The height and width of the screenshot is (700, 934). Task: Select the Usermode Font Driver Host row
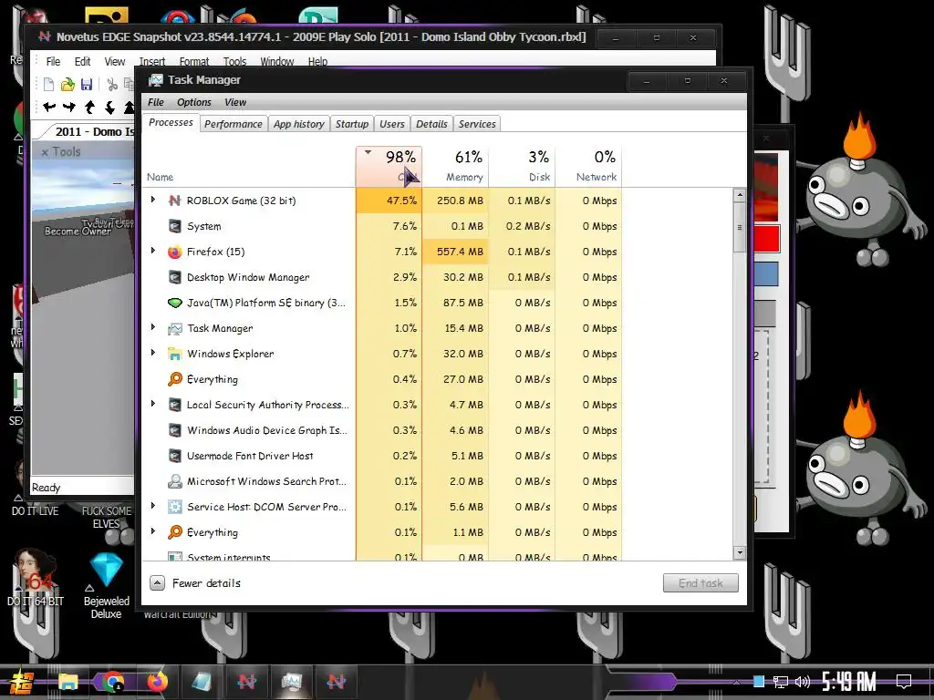pyautogui.click(x=382, y=456)
